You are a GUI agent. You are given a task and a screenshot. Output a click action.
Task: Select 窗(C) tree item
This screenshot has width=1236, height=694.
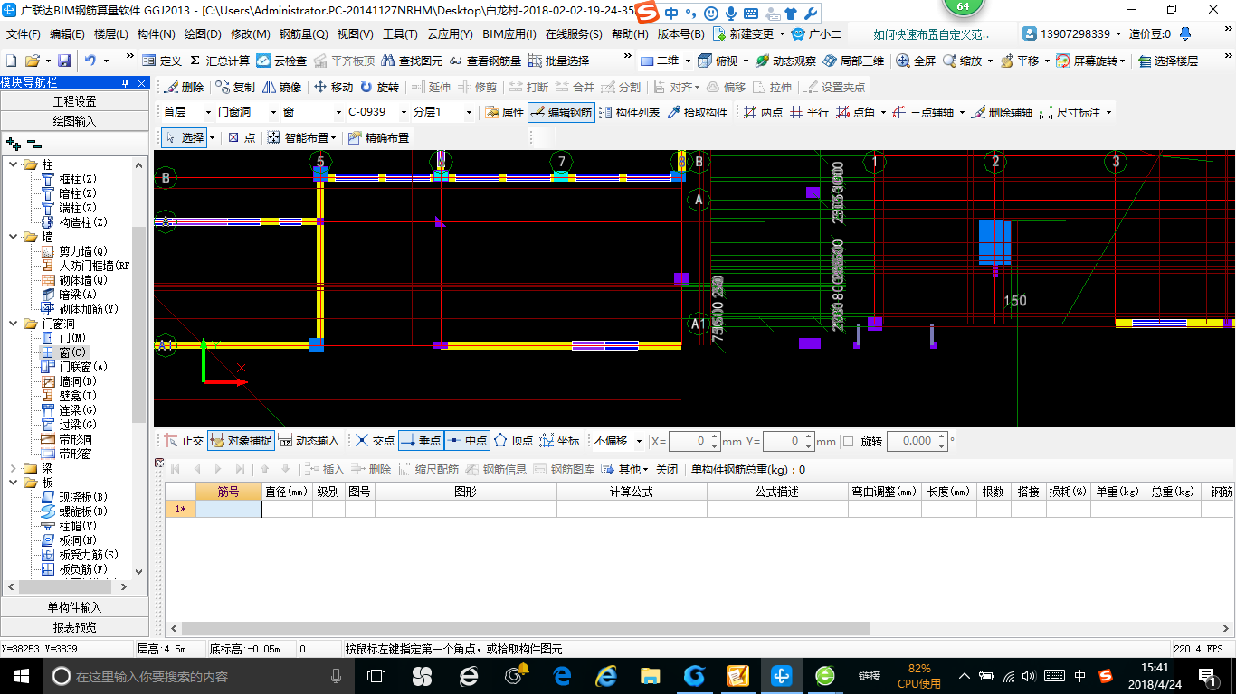65,352
